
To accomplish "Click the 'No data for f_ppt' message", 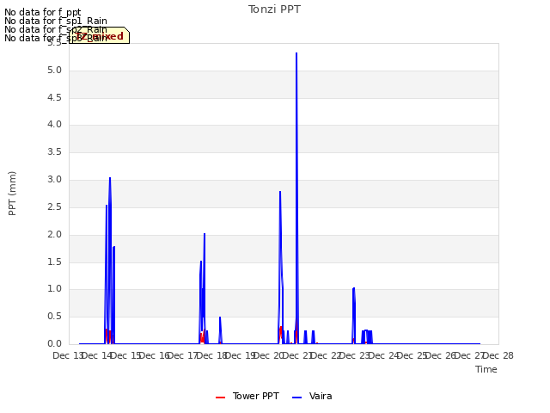I will tap(43, 12).
